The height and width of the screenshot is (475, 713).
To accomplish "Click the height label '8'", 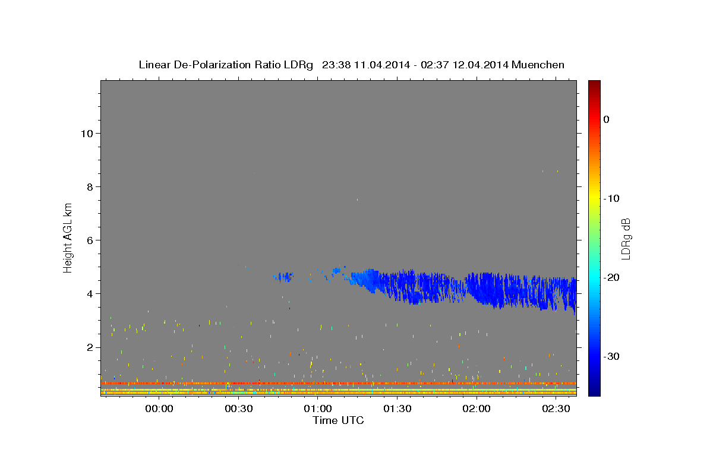I will click(x=89, y=186).
